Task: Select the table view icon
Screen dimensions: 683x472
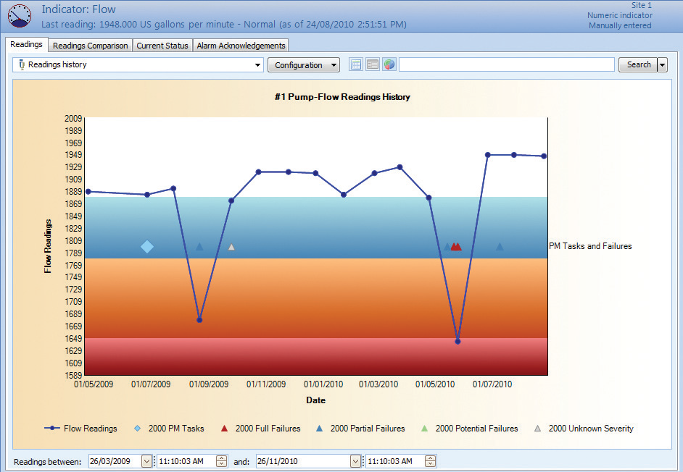Action: (355, 64)
